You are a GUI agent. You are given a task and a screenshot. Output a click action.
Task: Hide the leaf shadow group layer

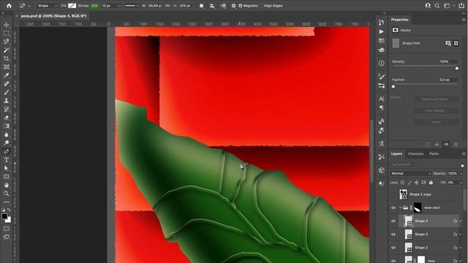click(x=393, y=207)
